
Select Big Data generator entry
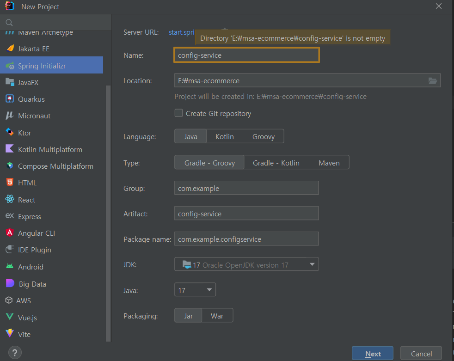coord(51,284)
